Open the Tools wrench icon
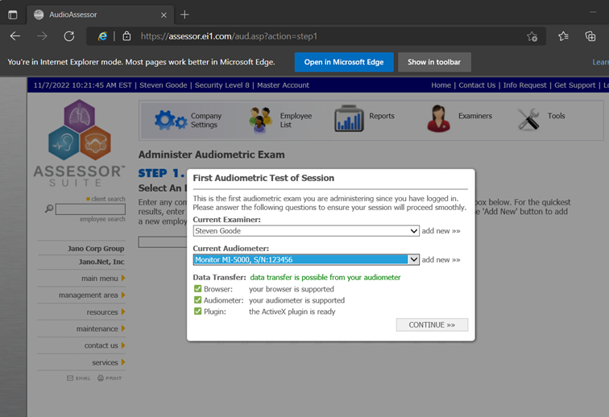The width and height of the screenshot is (609, 417). 528,119
